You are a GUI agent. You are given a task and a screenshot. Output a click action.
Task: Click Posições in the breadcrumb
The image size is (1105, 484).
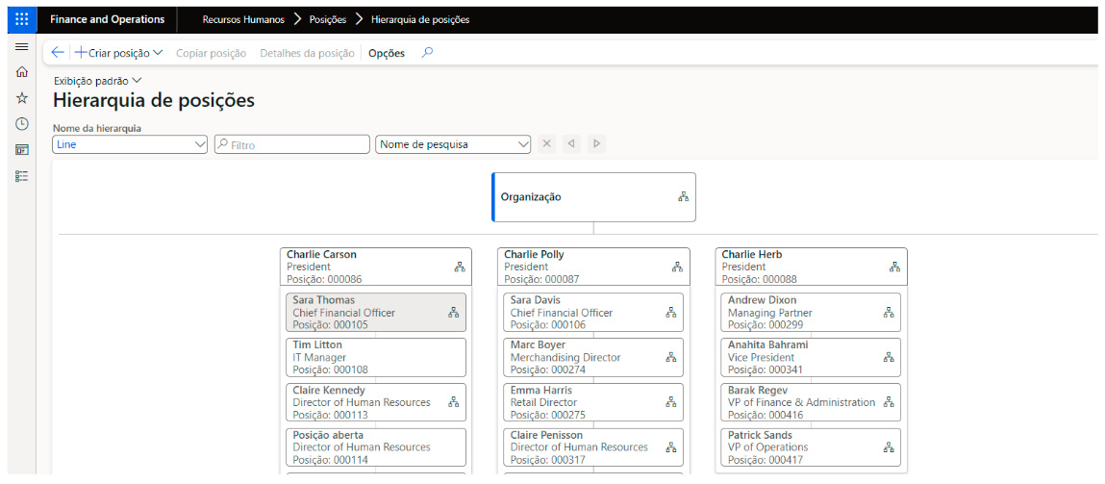click(328, 19)
